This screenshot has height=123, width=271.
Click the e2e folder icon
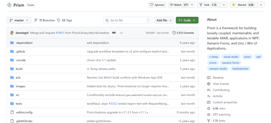point(12,77)
